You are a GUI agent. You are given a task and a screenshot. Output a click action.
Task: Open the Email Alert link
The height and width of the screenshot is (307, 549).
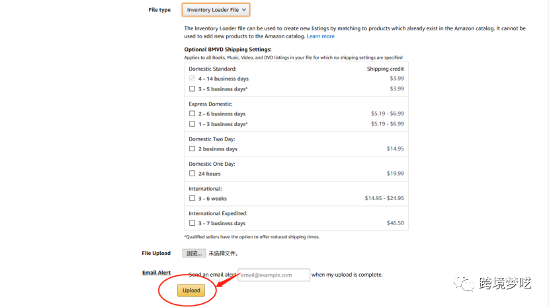(x=156, y=273)
